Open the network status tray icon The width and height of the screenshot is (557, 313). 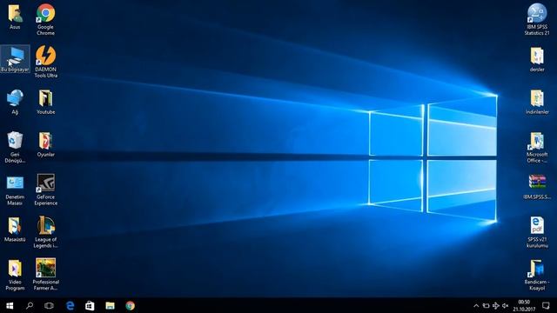point(495,305)
